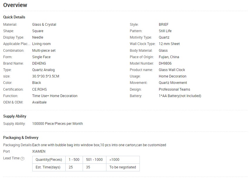The width and height of the screenshot is (250, 181).
Task: Click the 501 - 1000 quantity cell
Action: [x=95, y=160]
